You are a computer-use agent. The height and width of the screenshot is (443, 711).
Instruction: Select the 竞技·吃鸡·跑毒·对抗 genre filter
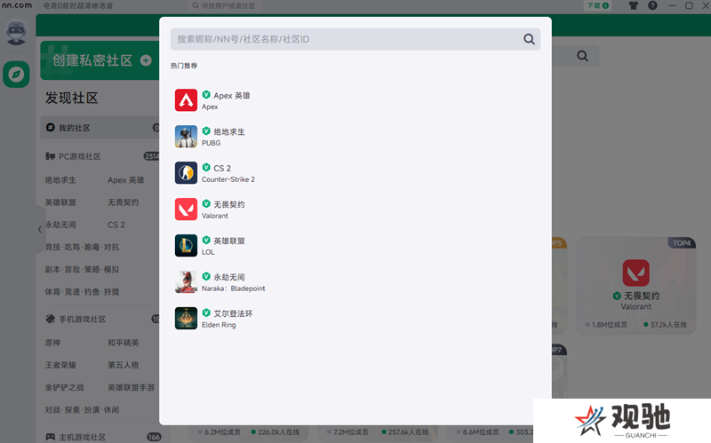click(x=82, y=247)
